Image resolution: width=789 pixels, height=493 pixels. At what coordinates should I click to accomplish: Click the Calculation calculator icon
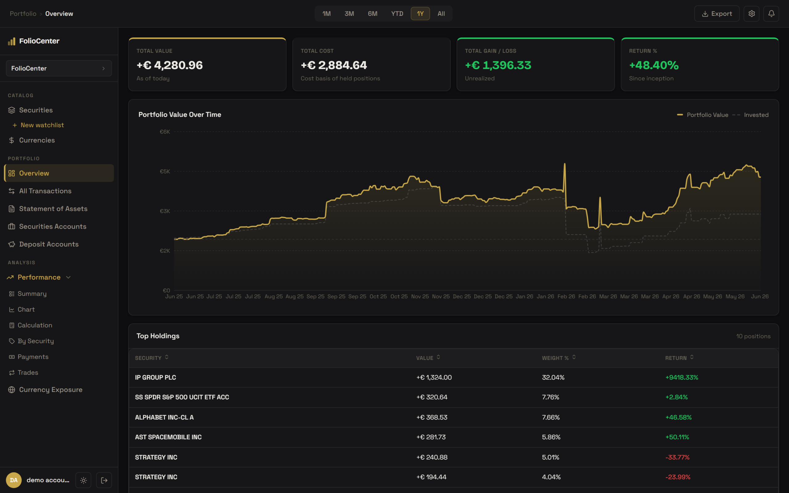[12, 325]
